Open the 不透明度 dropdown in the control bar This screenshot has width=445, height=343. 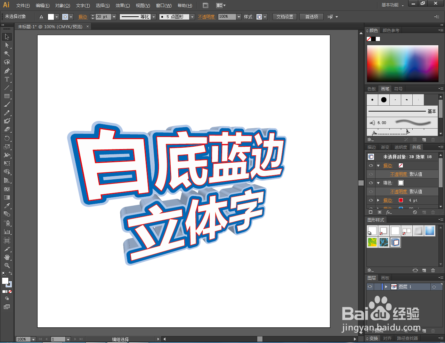[x=238, y=16]
